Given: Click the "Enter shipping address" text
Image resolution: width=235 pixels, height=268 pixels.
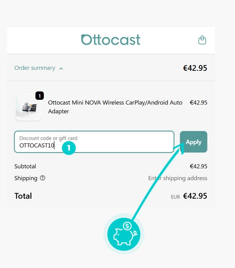Looking at the screenshot, I should pyautogui.click(x=177, y=178).
